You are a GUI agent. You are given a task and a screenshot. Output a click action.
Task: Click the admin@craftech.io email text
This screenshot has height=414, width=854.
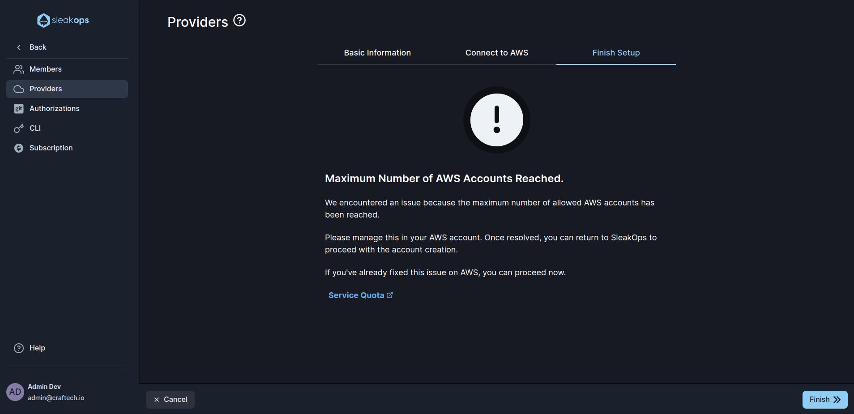(x=56, y=398)
